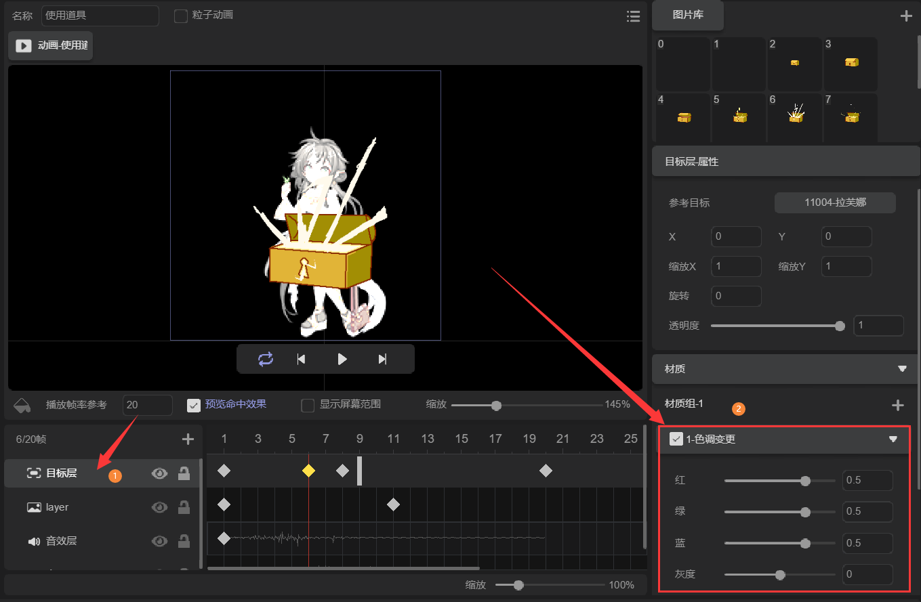Disable the 1-色调变更 material checkbox
Screen dimensions: 921x602
(x=676, y=439)
